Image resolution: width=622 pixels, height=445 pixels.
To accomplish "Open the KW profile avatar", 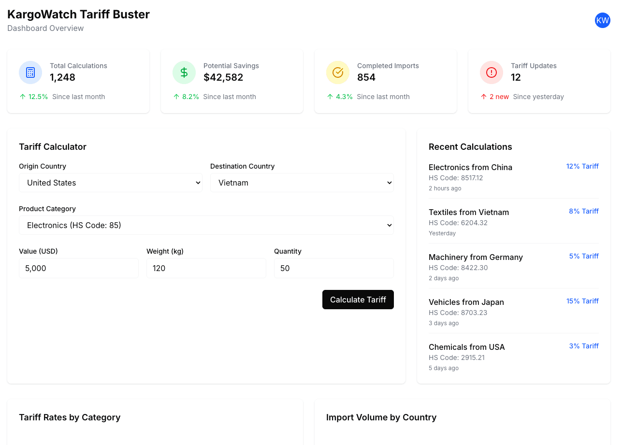I will tap(602, 20).
